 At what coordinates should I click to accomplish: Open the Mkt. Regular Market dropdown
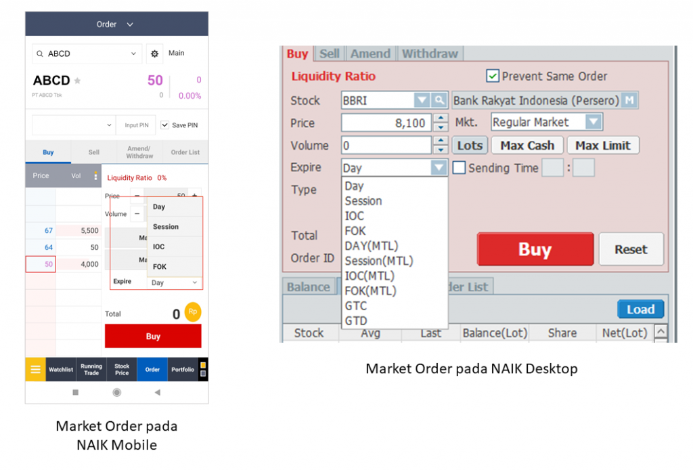[x=592, y=121]
